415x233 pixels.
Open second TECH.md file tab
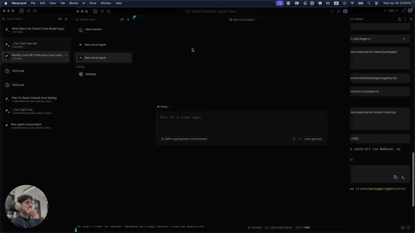pos(36,85)
